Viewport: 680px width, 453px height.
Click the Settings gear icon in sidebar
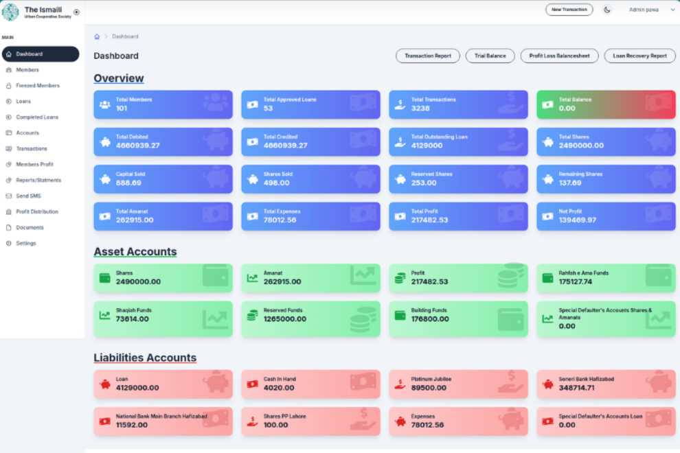click(x=8, y=244)
